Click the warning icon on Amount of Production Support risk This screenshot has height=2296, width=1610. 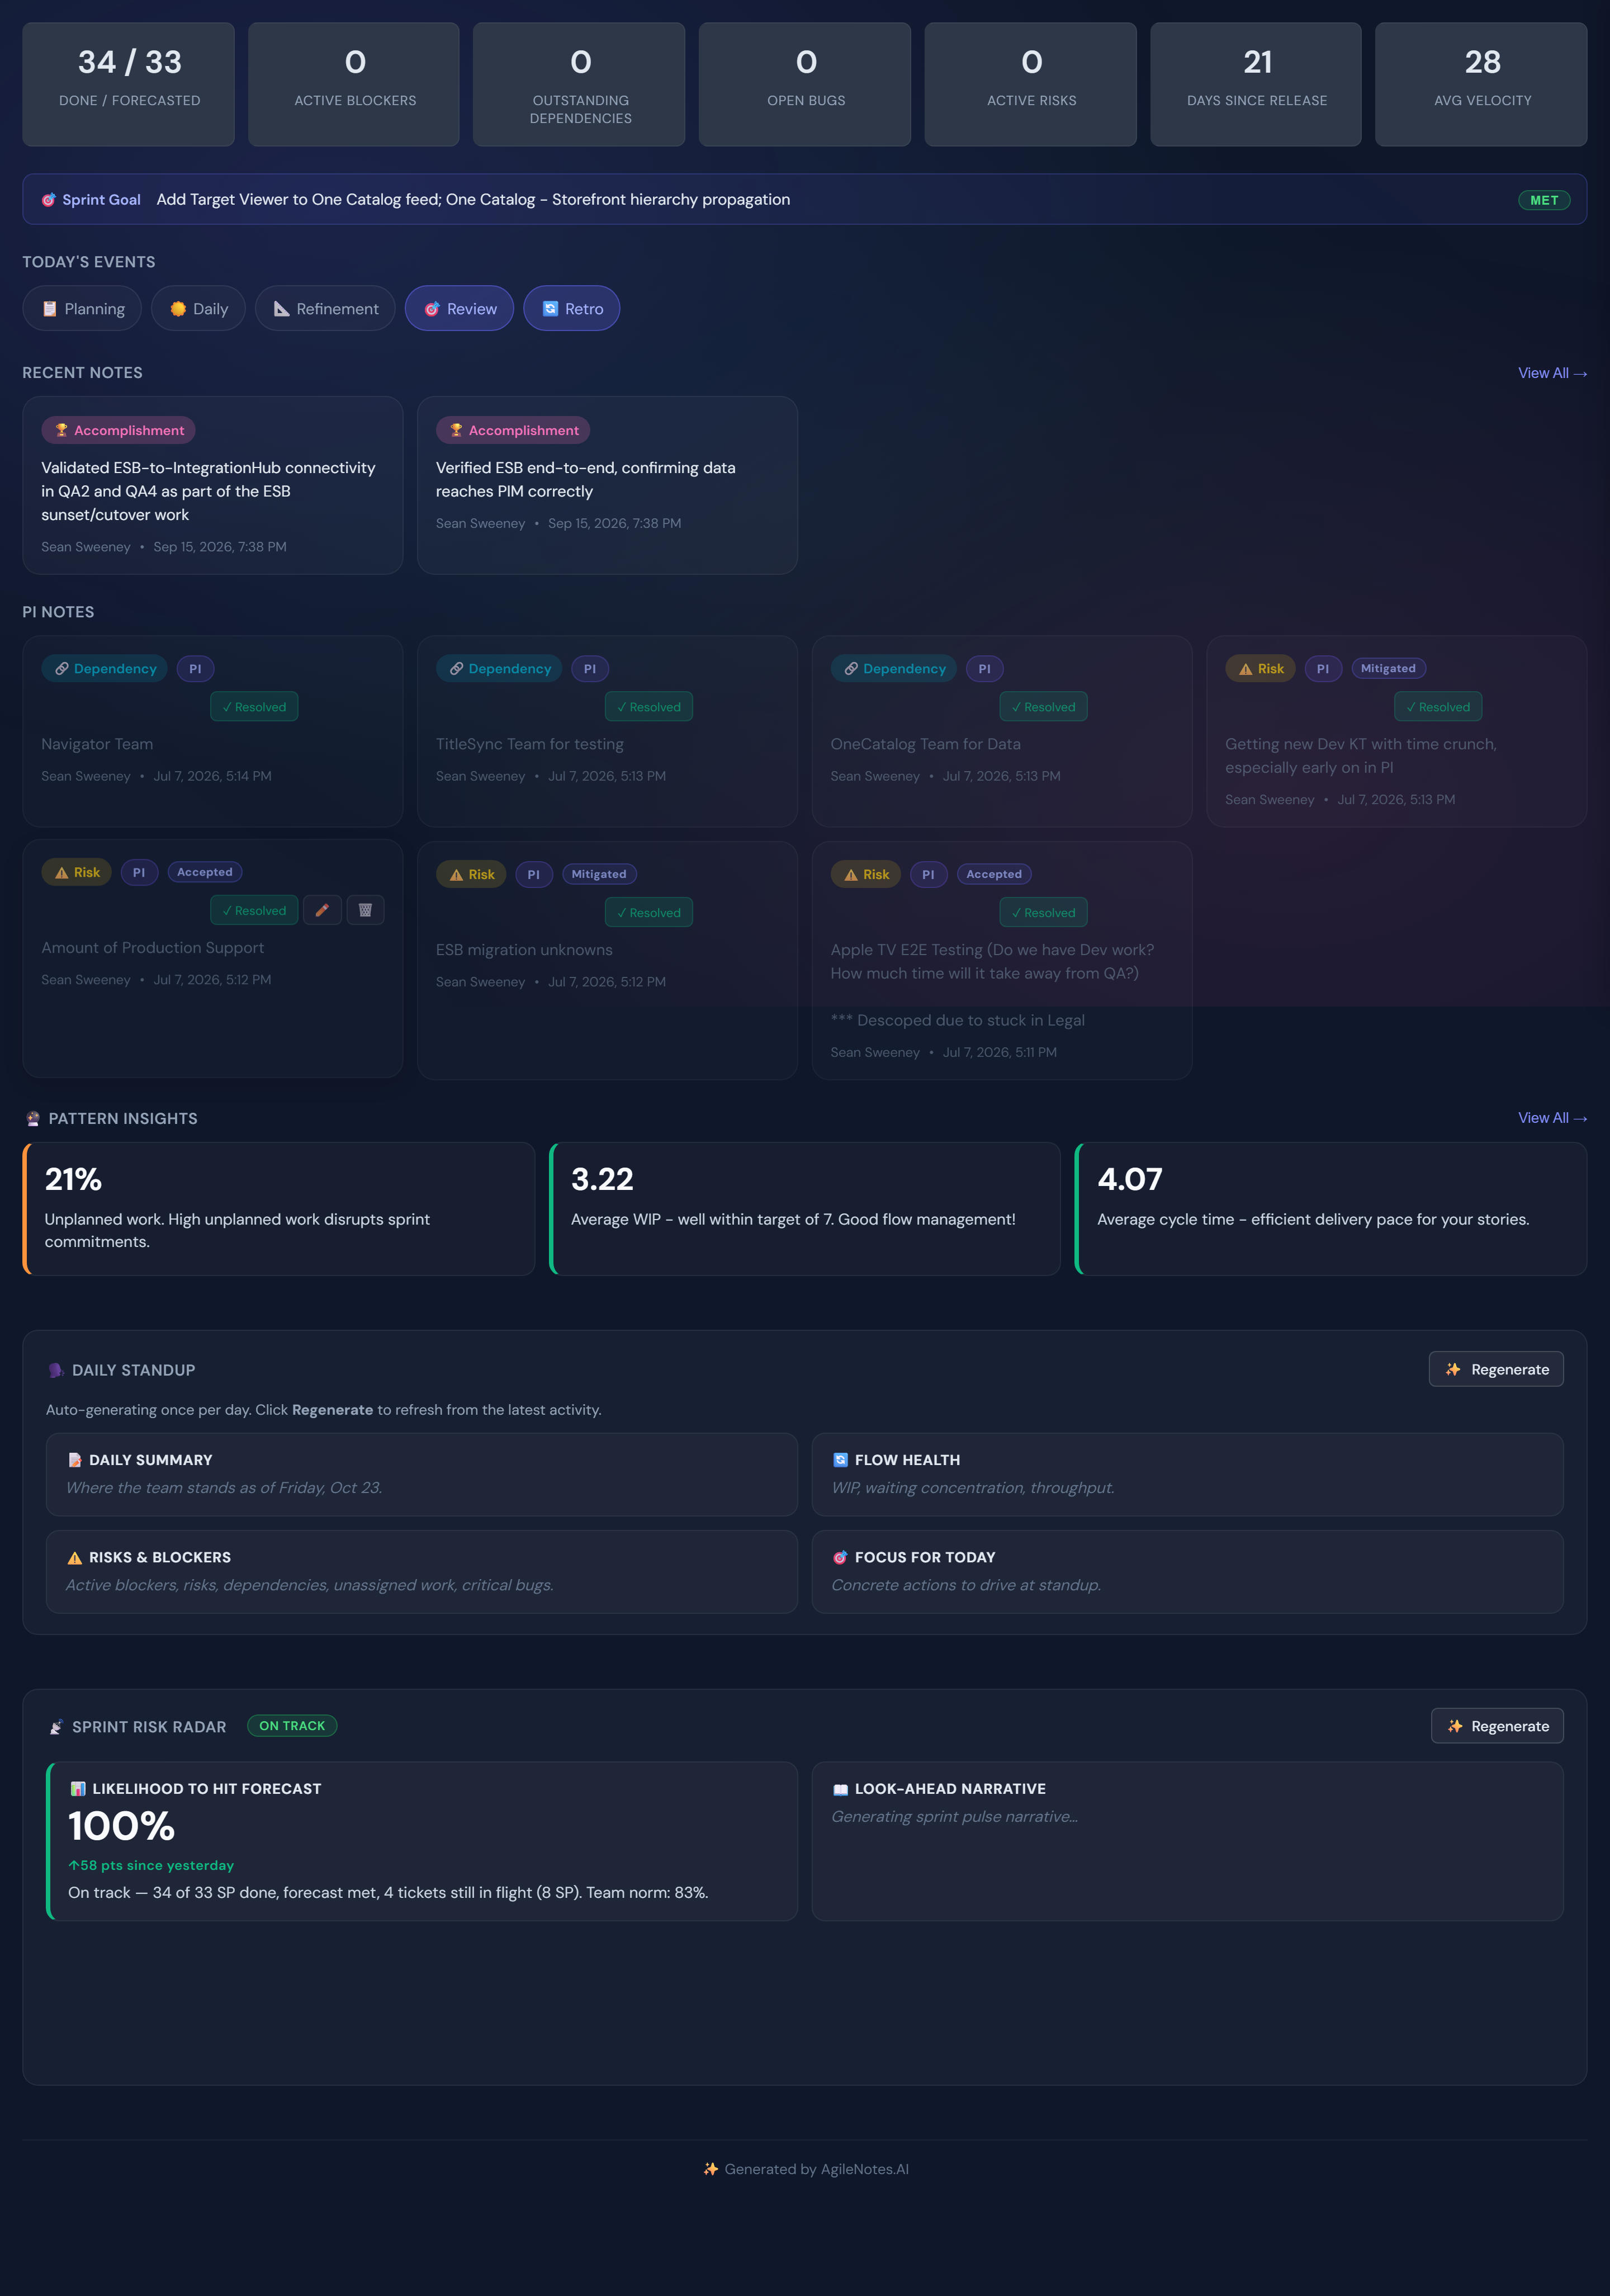coord(61,873)
